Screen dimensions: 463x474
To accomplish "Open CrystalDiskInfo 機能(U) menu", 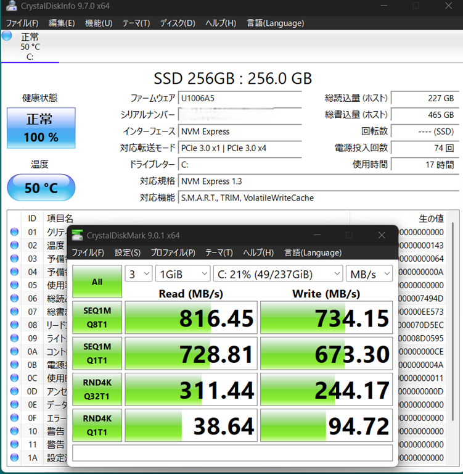I will (99, 23).
